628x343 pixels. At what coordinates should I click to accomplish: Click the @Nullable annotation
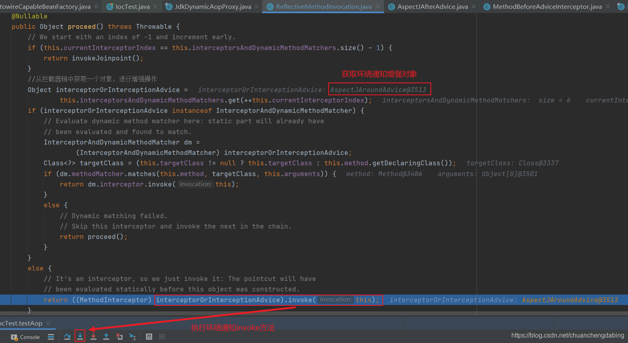pos(30,16)
